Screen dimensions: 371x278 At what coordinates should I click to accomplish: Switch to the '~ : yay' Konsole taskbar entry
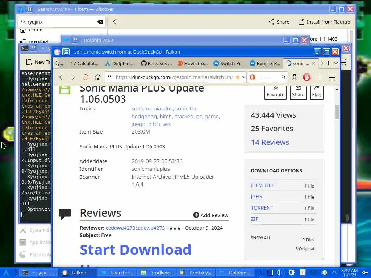[39, 273]
